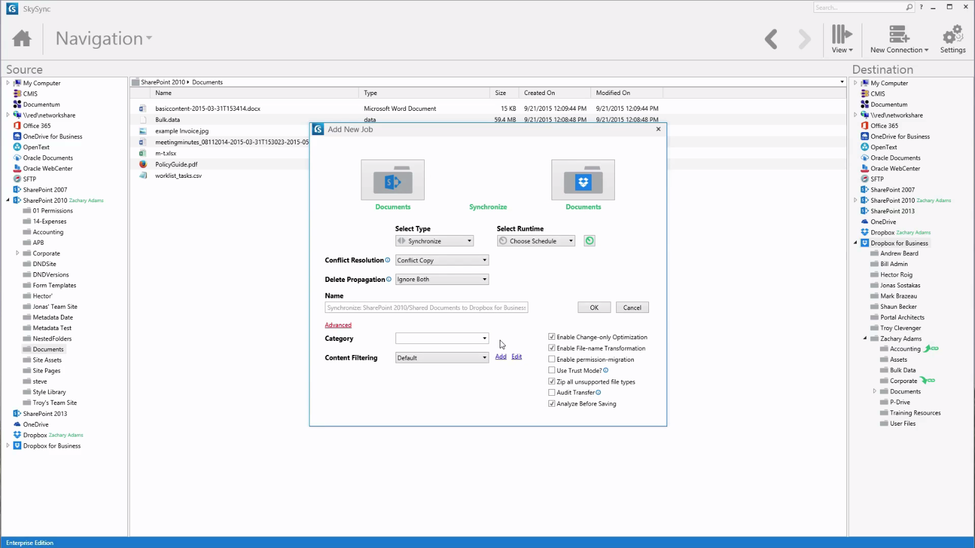This screenshot has height=548, width=975.
Task: Open the Choose Schedule runtime dropdown
Action: (x=536, y=241)
